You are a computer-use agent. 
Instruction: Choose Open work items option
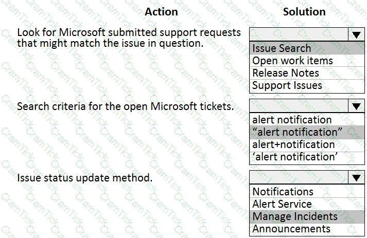307,61
